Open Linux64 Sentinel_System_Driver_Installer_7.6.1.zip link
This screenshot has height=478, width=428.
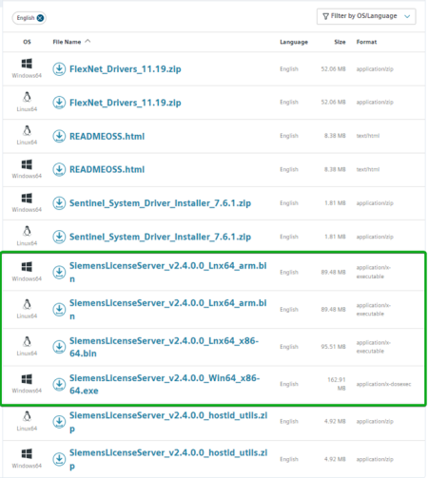pos(160,237)
